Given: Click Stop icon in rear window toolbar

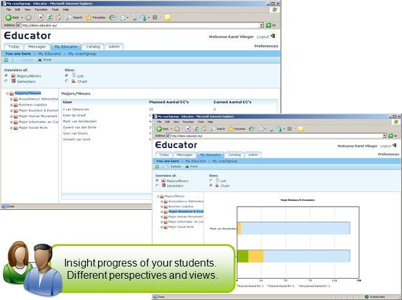Looking at the screenshot, I should coord(41,17).
